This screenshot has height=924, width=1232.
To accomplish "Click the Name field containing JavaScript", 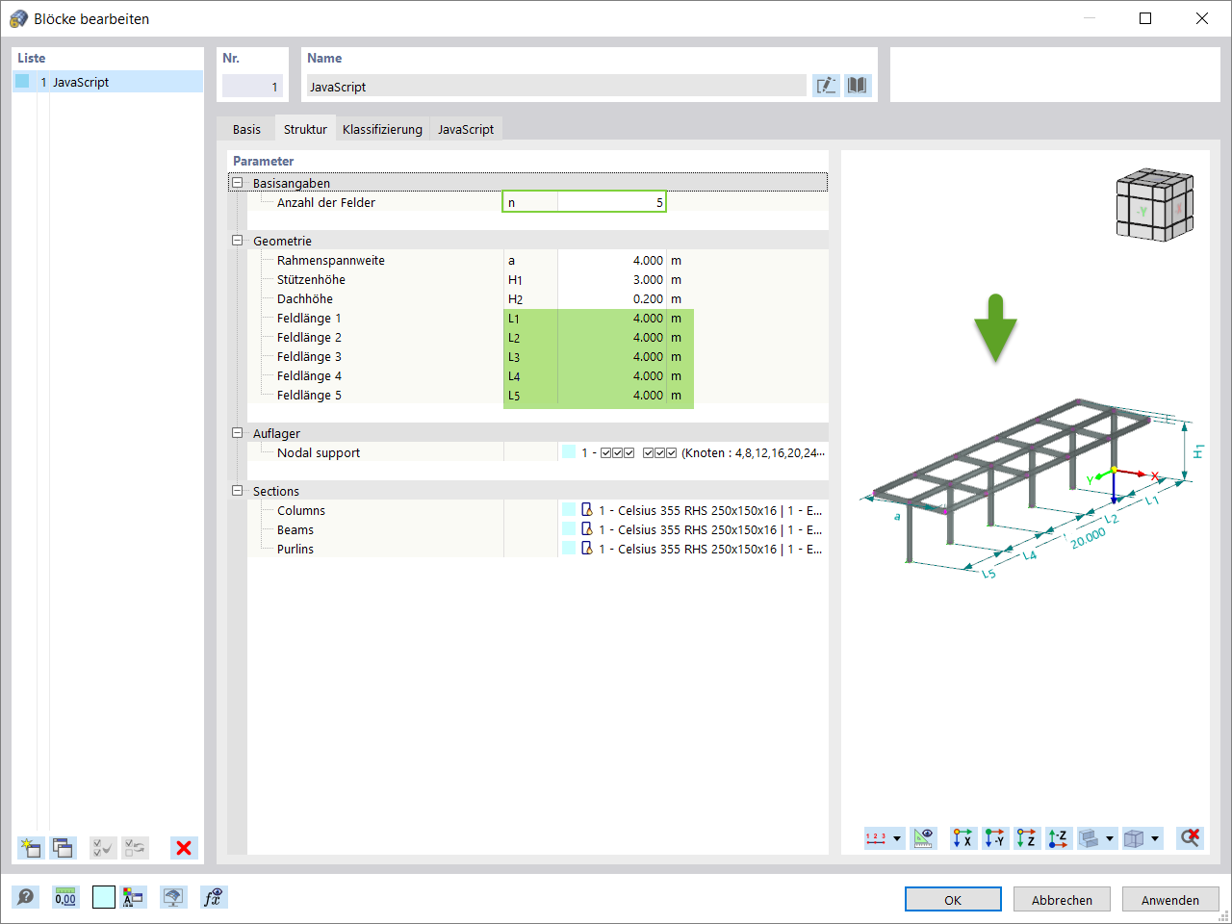I will pos(556,86).
